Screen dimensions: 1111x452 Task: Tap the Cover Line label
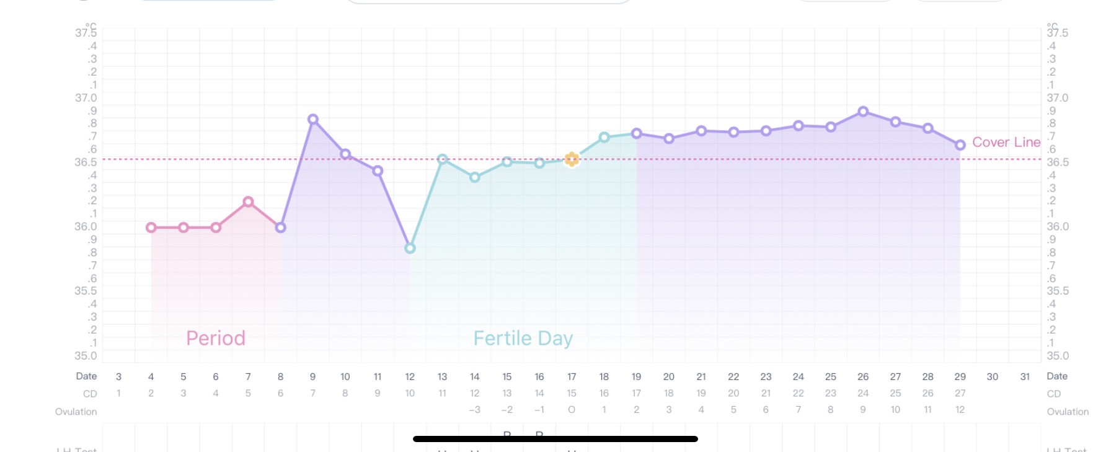[1006, 142]
